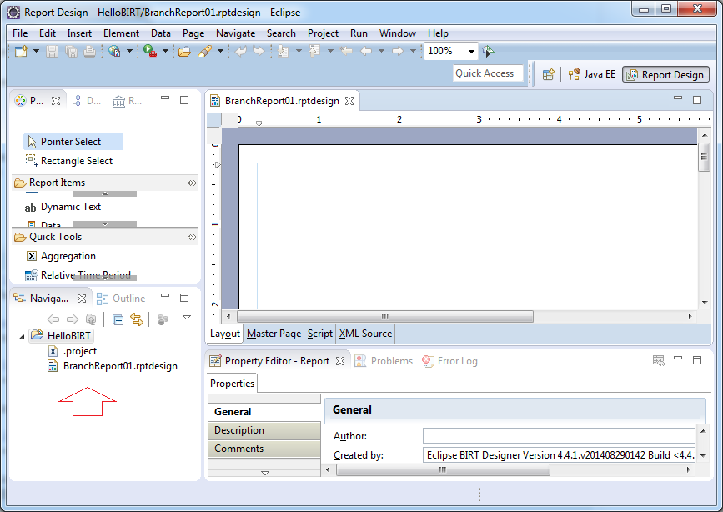Image resolution: width=723 pixels, height=512 pixels.
Task: Open the Navigator view menu triangle
Action: tap(187, 318)
